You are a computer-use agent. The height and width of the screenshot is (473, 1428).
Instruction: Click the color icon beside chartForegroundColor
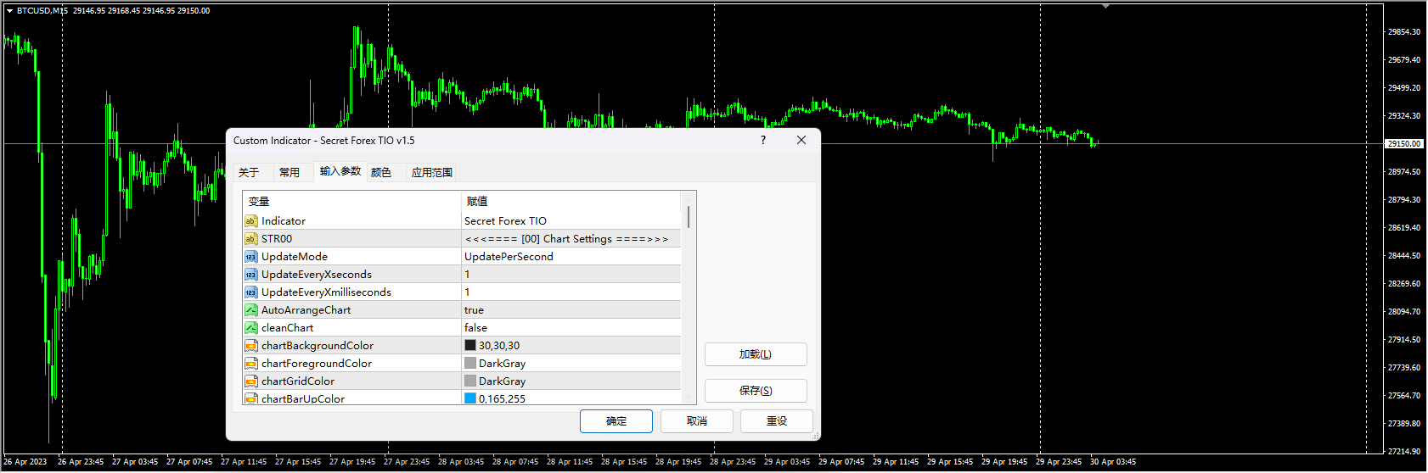[250, 364]
